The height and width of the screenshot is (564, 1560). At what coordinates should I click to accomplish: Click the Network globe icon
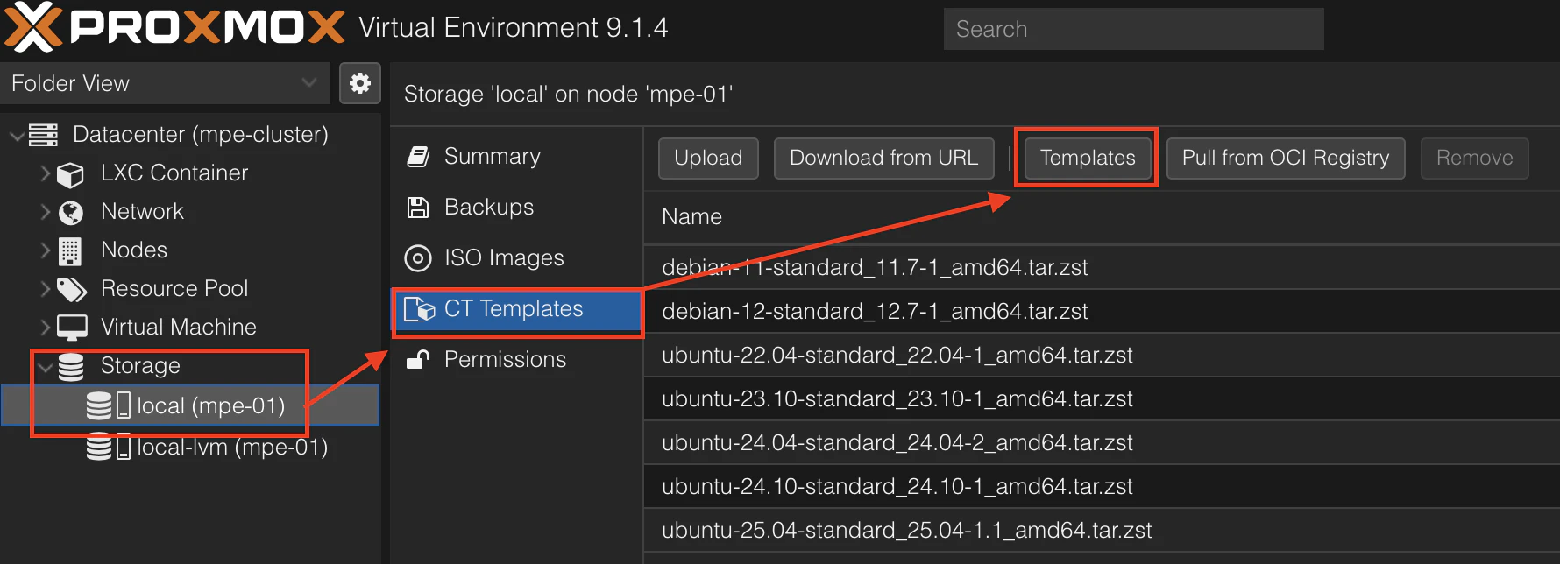point(70,213)
